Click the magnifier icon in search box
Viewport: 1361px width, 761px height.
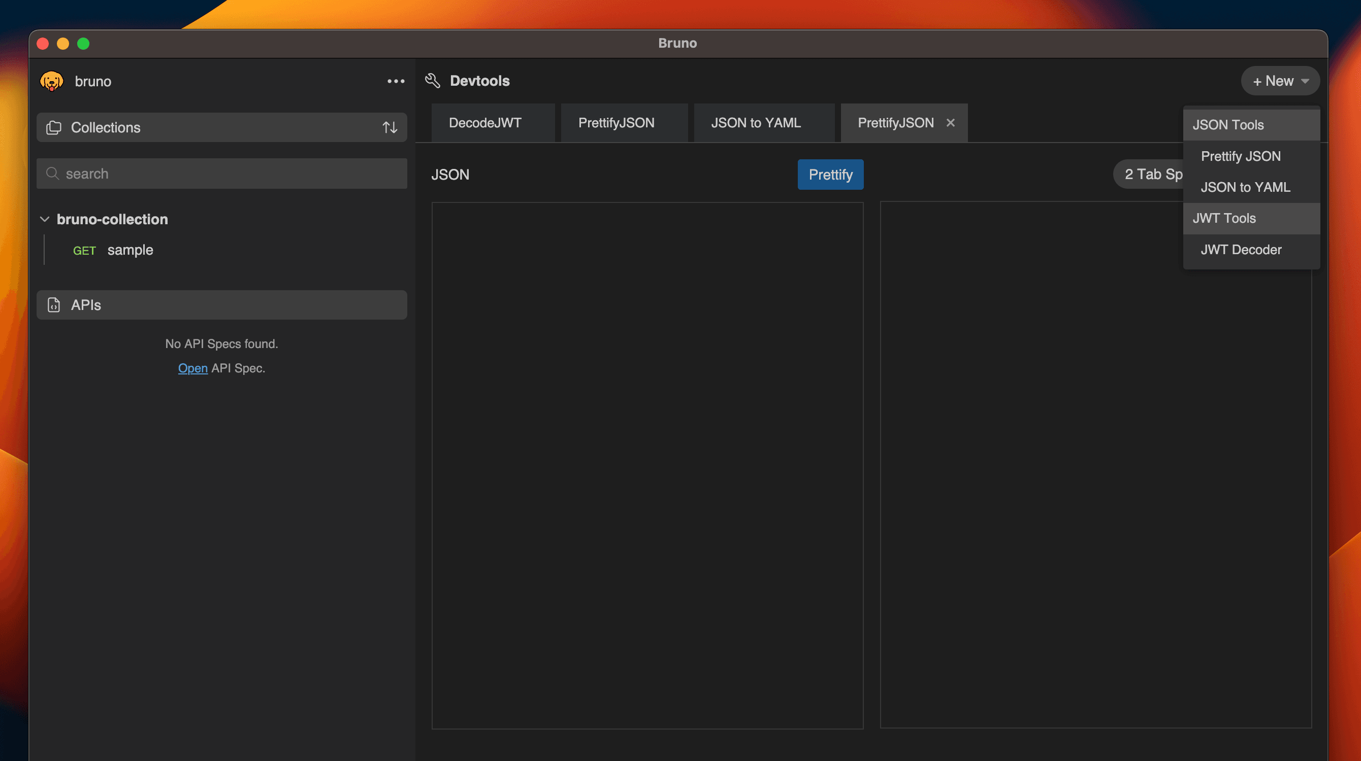[52, 174]
